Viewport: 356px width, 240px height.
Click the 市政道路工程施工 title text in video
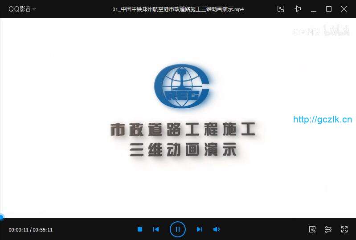click(x=183, y=130)
